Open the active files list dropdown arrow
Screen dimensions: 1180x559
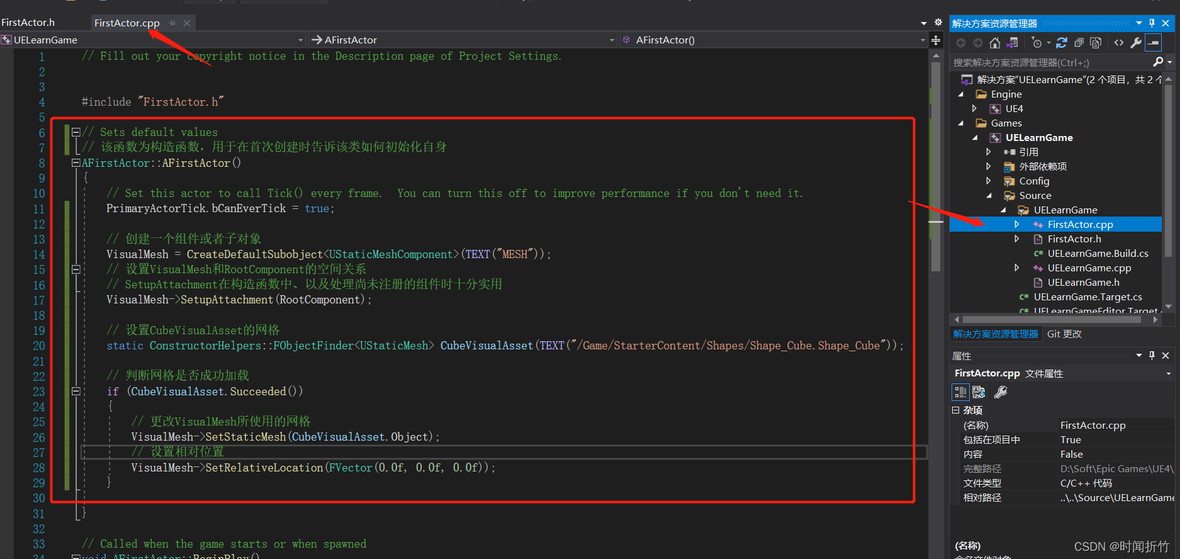pos(924,23)
